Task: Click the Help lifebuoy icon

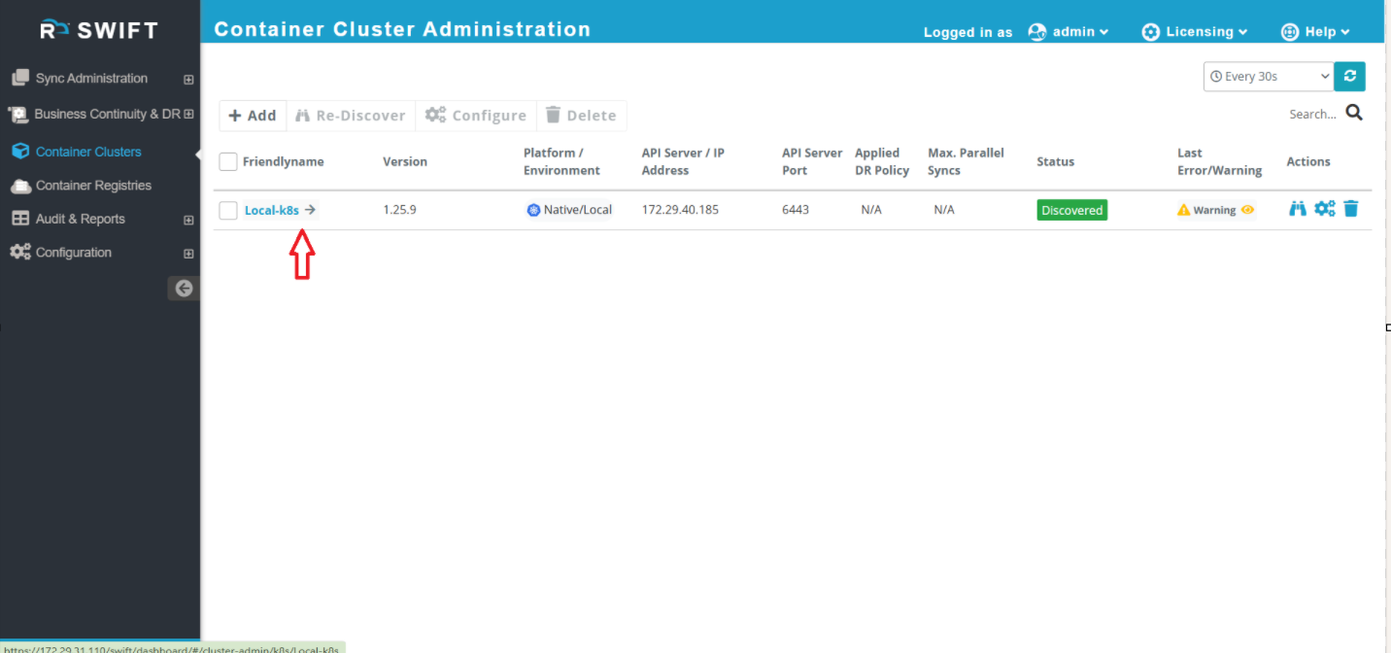Action: pyautogui.click(x=1290, y=32)
